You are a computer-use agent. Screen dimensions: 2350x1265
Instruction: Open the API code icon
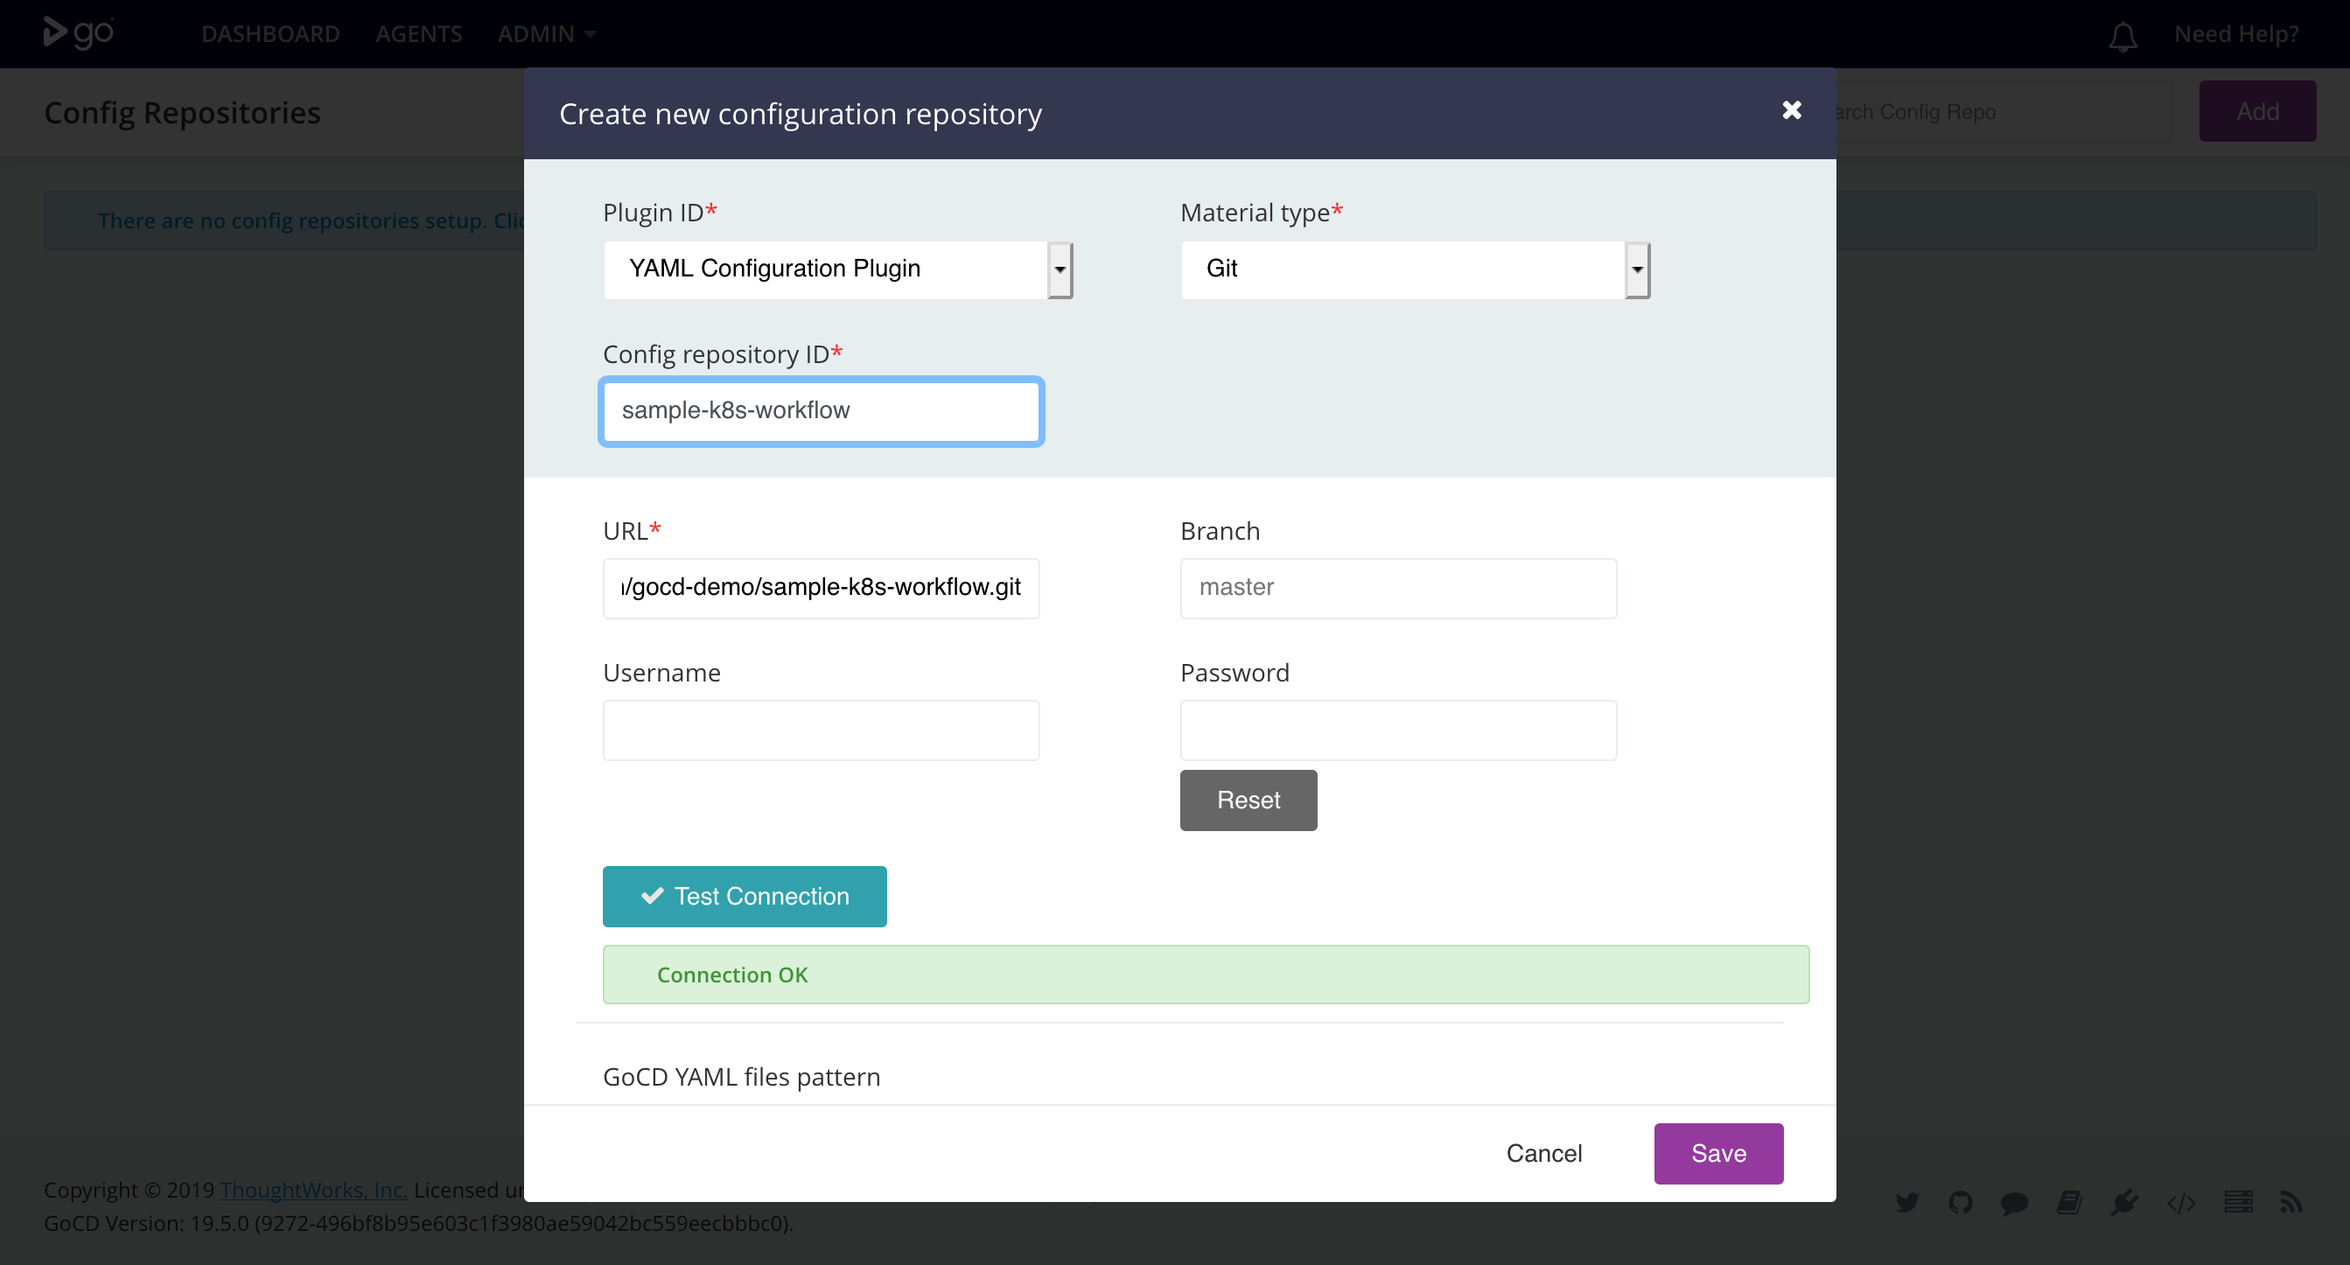pyautogui.click(x=2181, y=1202)
